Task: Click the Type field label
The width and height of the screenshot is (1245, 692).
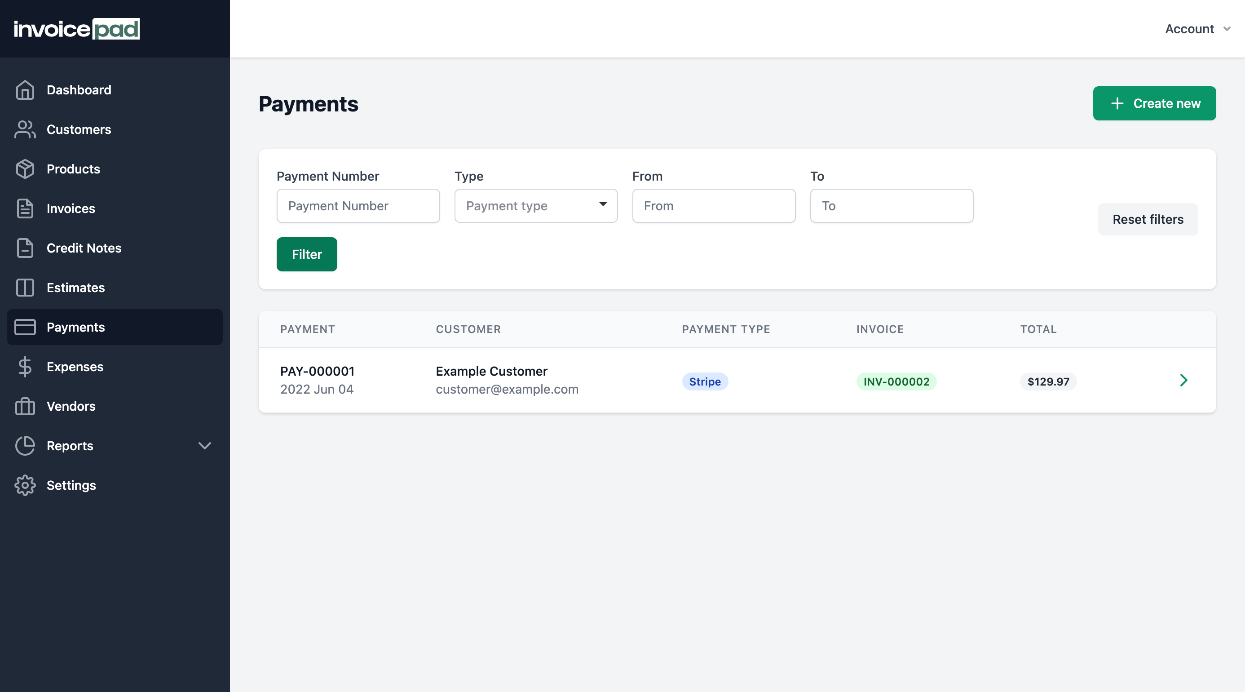Action: tap(469, 177)
